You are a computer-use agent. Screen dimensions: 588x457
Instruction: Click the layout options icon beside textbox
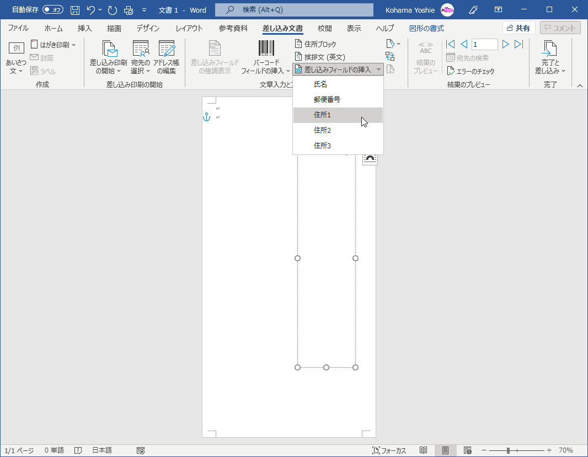370,159
